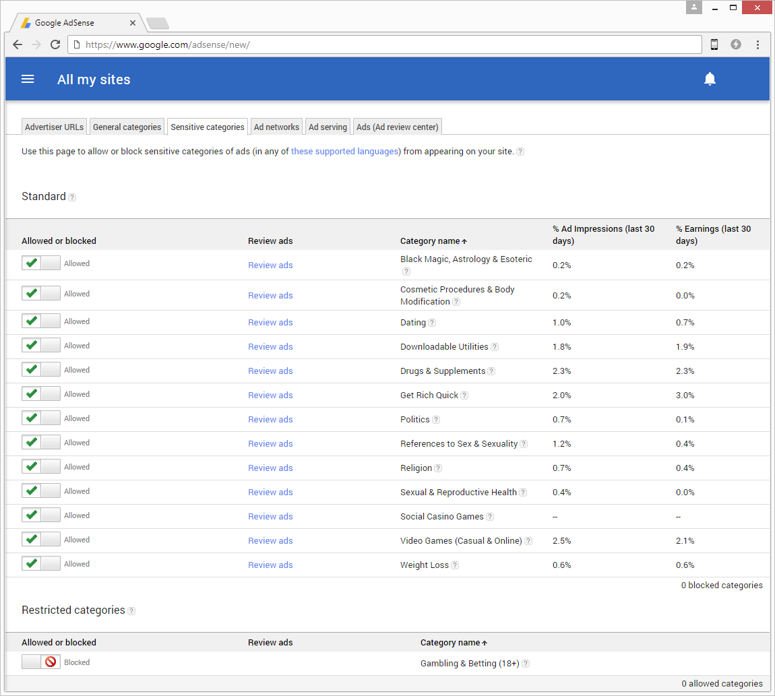Toggle Allowed switch for Politics
Screen dimensions: 775x696
(41, 418)
